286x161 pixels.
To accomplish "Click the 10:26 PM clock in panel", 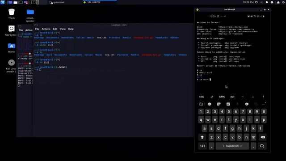I will 248,2.
